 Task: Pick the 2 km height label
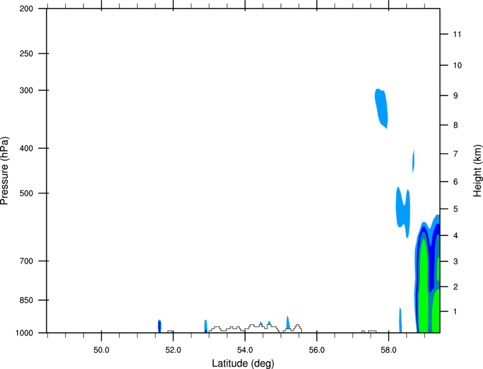pos(456,287)
